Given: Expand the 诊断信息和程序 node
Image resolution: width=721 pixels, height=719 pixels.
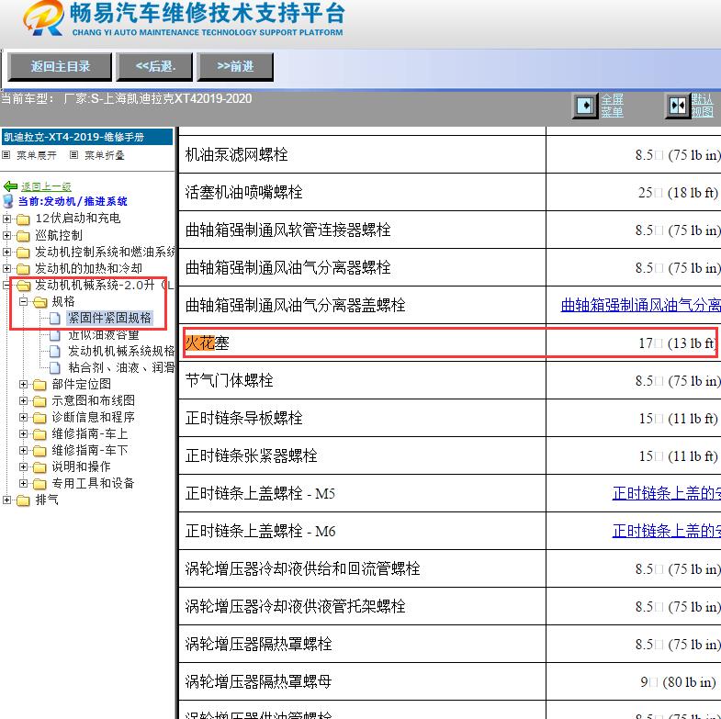Looking at the screenshot, I should pos(23,418).
